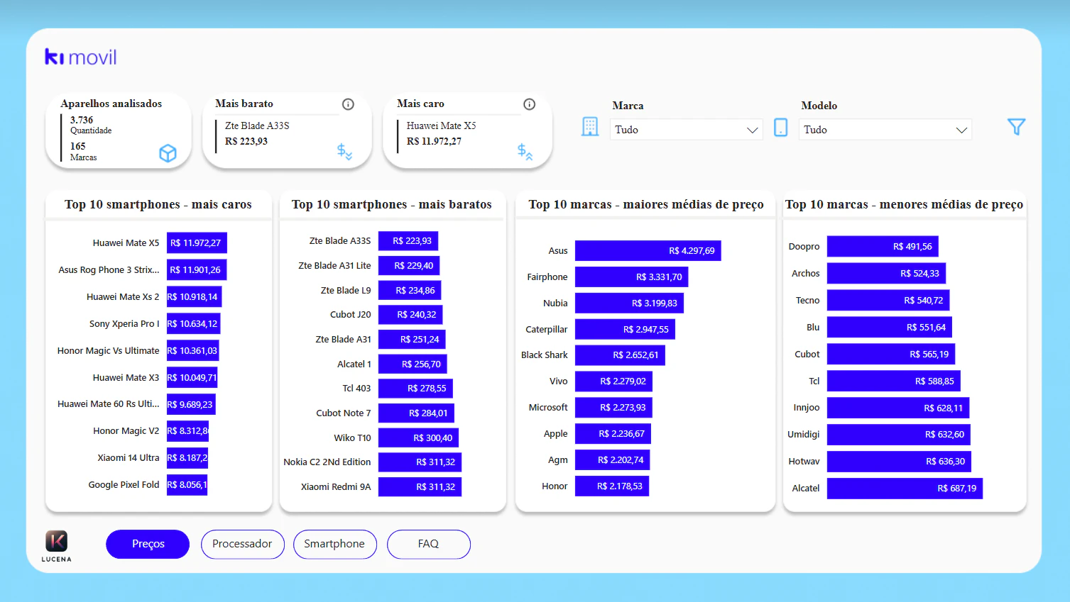
Task: Click the Nokia C2 2Nd Edition label
Action: (327, 462)
